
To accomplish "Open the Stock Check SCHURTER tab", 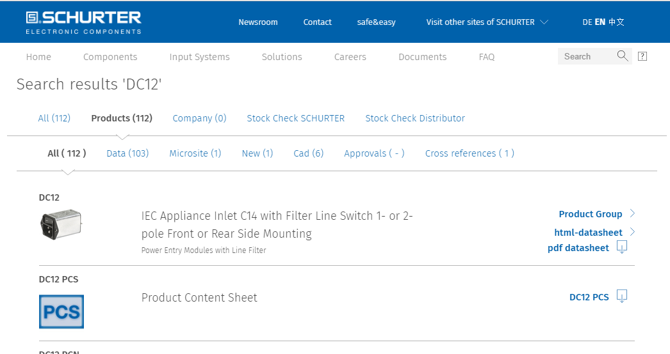I will (x=296, y=118).
